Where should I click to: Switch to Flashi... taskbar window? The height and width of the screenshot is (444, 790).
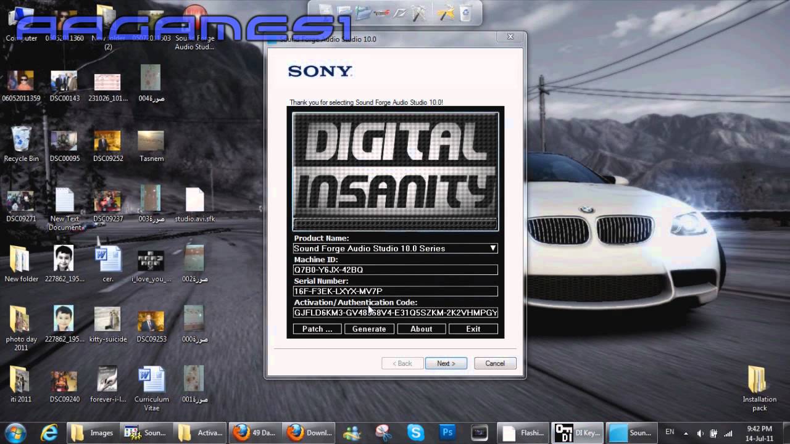point(523,433)
